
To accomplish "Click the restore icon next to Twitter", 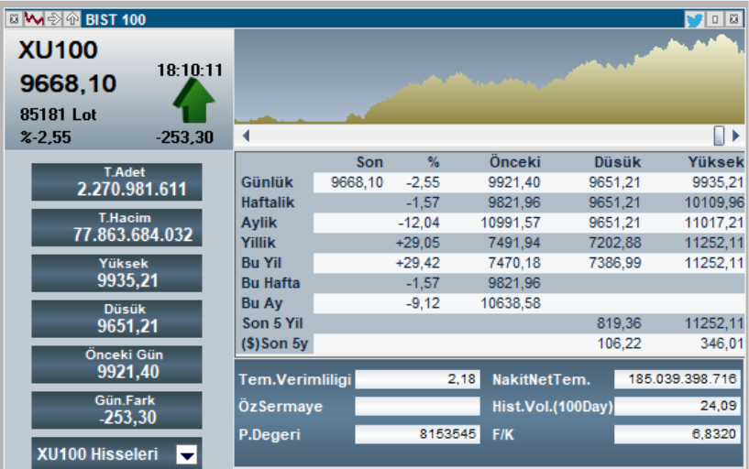I will coord(715,19).
